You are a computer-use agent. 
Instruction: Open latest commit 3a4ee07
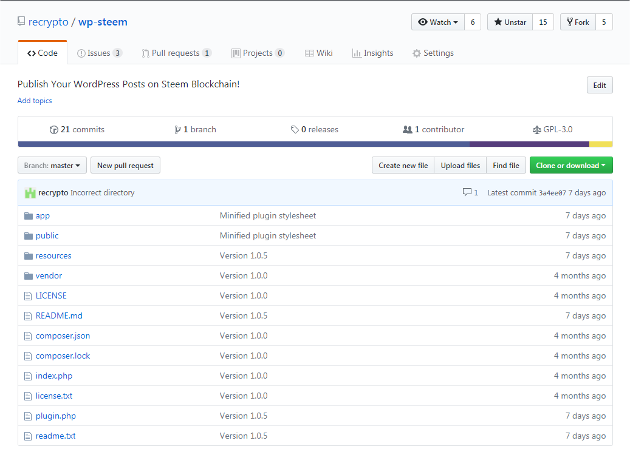click(552, 193)
